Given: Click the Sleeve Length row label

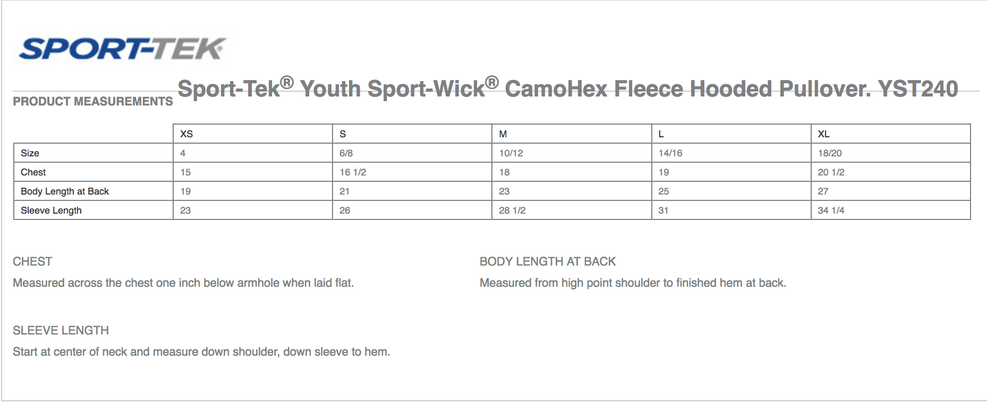Looking at the screenshot, I should pos(51,210).
